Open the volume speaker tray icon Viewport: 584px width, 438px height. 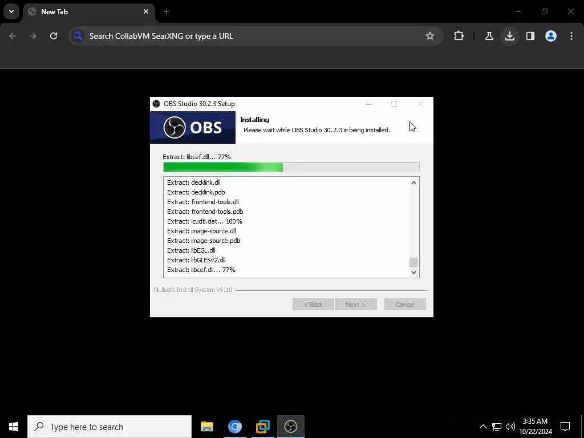click(510, 427)
